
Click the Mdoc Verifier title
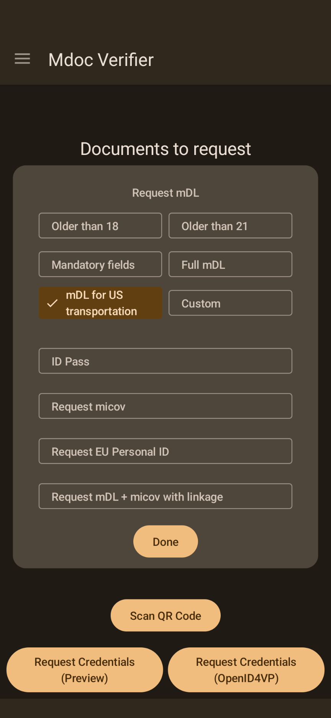pyautogui.click(x=101, y=60)
